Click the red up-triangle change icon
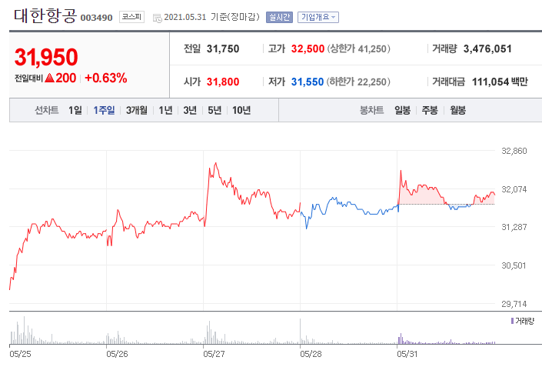The image size is (542, 367). point(49,78)
